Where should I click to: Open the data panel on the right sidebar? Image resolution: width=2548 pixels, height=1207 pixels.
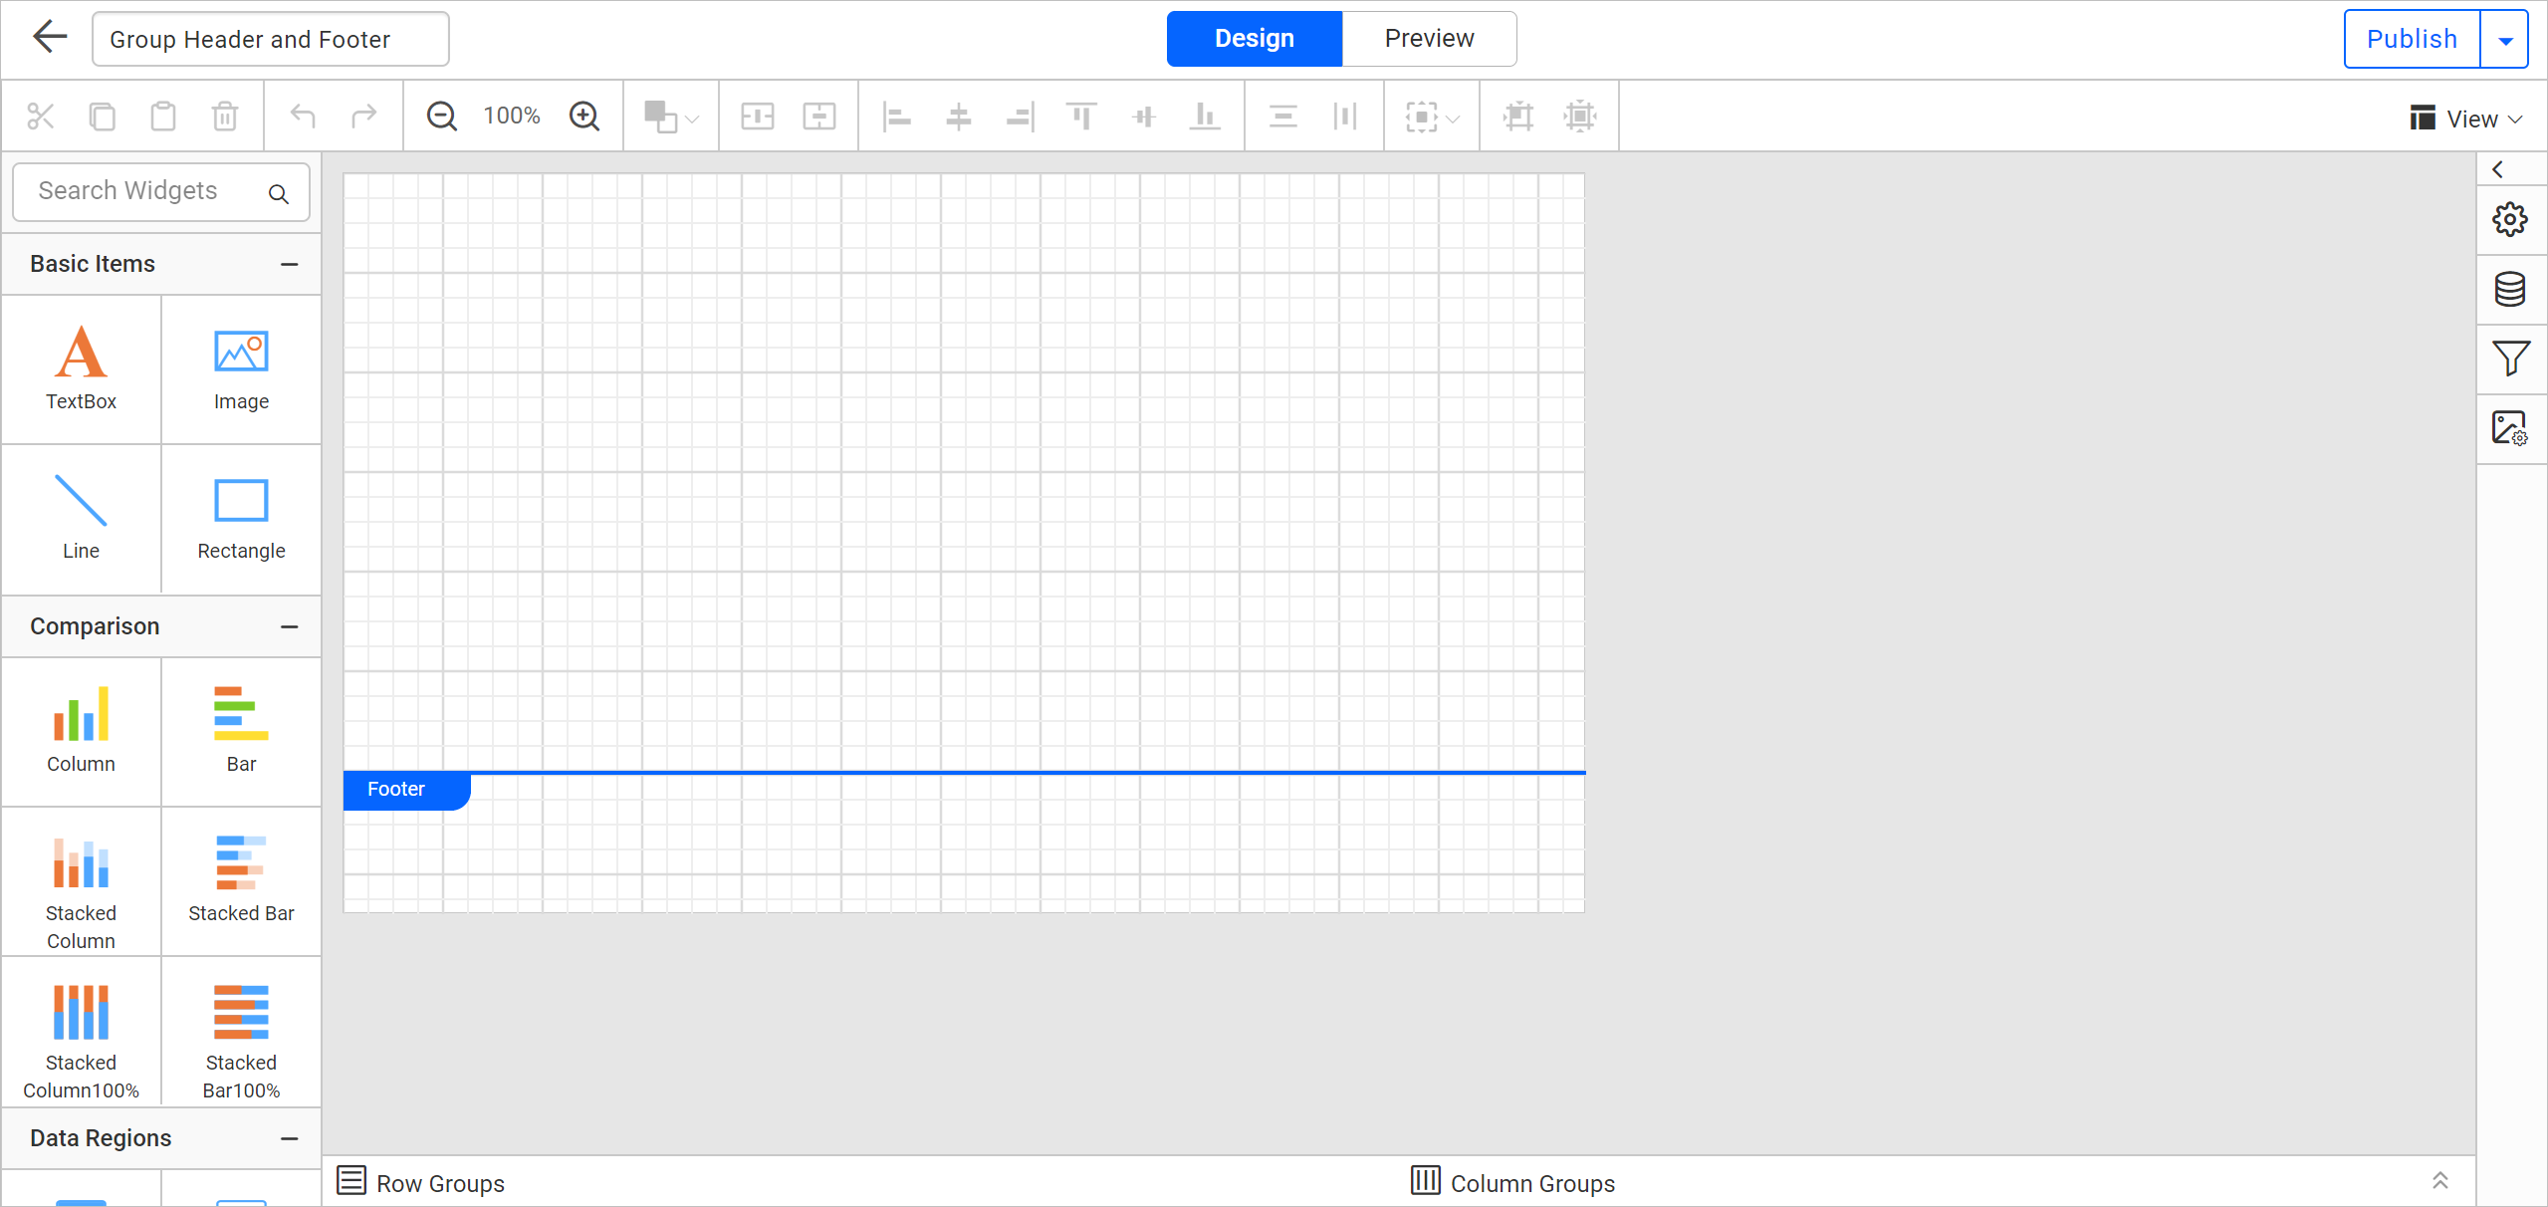[2510, 290]
